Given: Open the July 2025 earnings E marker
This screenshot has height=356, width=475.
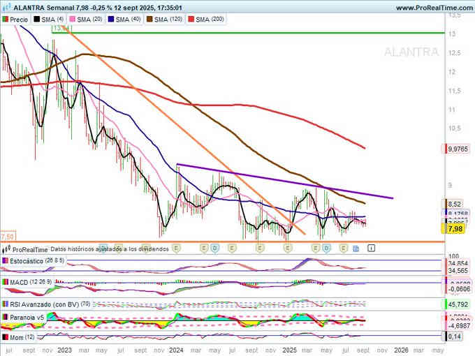Looking at the screenshot, I should [x=343, y=249].
